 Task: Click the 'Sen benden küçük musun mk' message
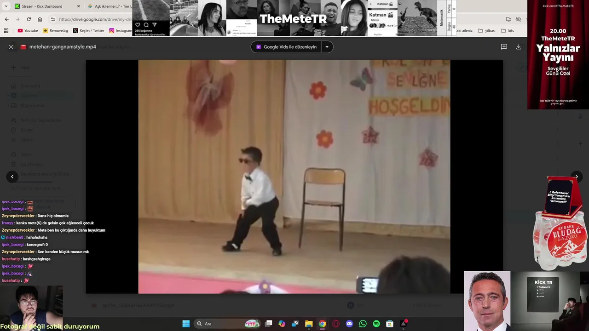click(x=46, y=252)
